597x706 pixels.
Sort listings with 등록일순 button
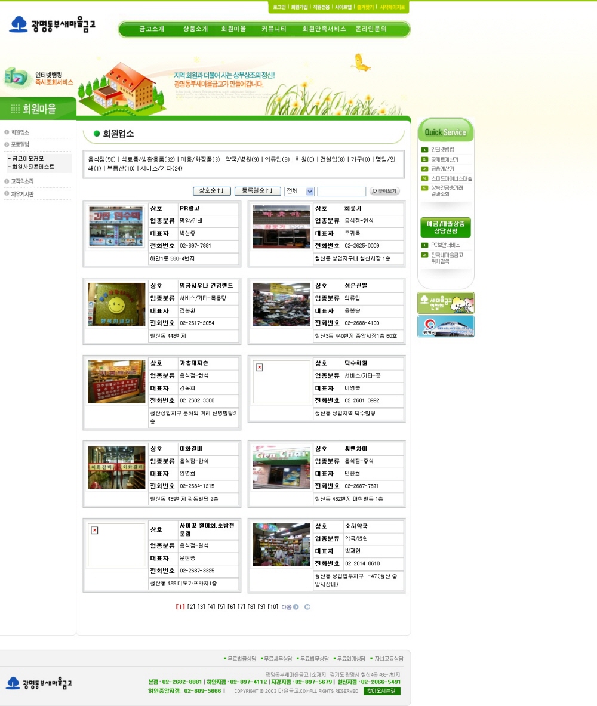[257, 191]
